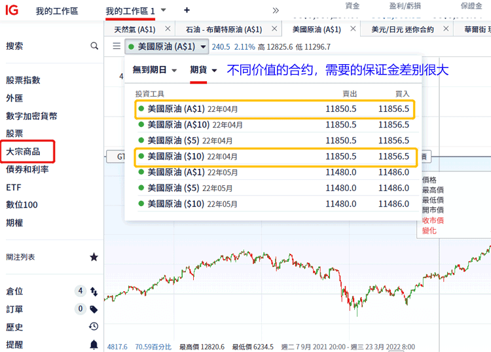Click the tag icon next to 訂單
Screen dimensions: 491x352
point(94,309)
